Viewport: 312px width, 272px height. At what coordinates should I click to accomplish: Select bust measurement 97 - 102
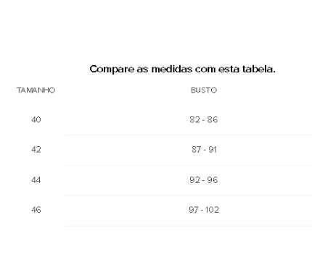click(204, 210)
